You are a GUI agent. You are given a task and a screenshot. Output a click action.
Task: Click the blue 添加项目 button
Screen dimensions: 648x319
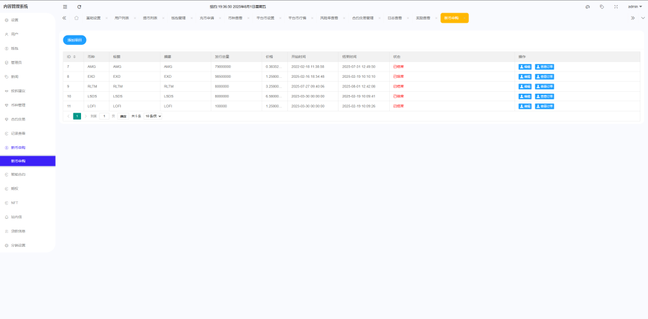(x=75, y=40)
